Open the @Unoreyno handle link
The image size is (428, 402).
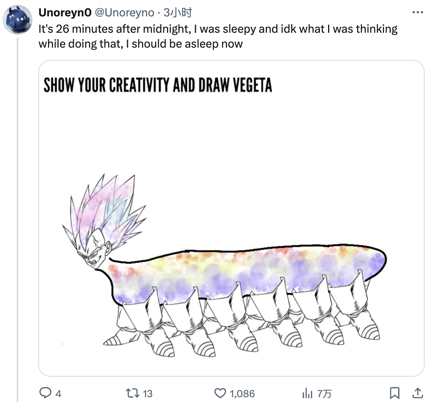click(x=124, y=13)
